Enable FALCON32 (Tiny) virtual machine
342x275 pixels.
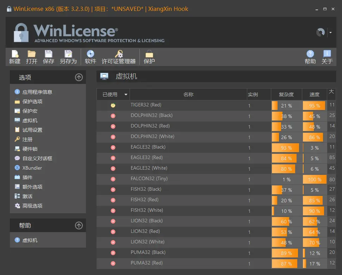[x=113, y=179]
